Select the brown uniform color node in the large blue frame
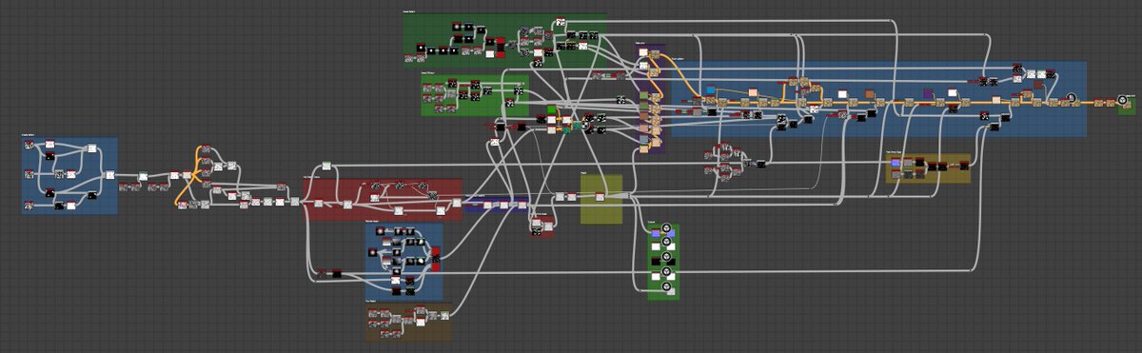Viewport: 1142px width, 353px height. click(x=869, y=94)
